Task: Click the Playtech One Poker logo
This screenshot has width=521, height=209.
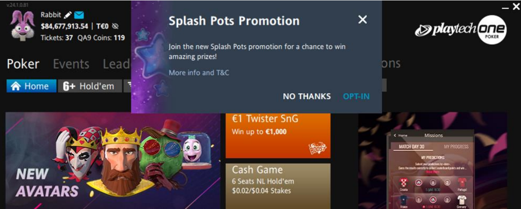Action: coord(461,30)
